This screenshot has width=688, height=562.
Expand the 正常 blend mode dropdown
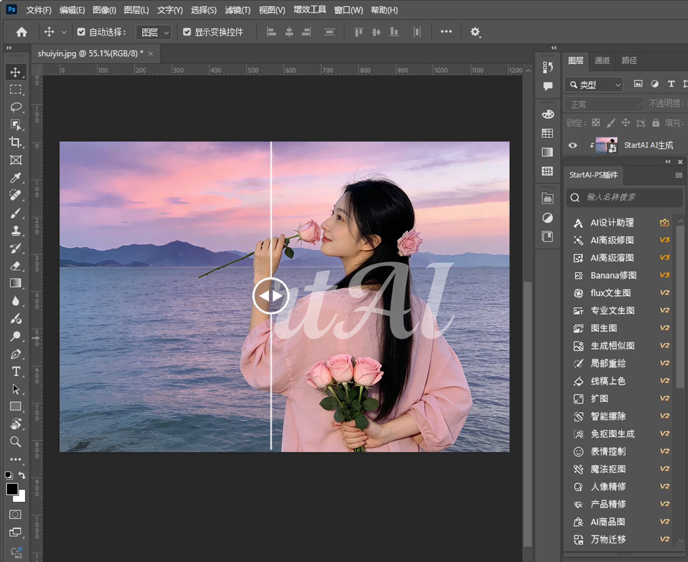coord(604,104)
